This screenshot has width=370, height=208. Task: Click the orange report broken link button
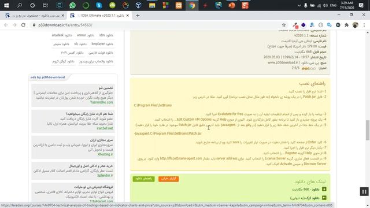[168, 179]
